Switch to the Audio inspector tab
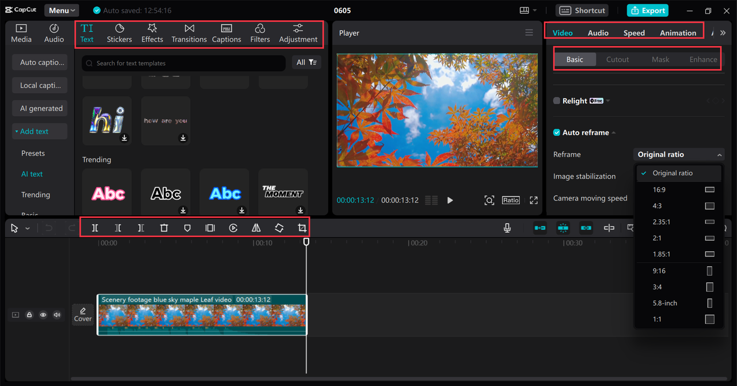Image resolution: width=737 pixels, height=386 pixels. tap(598, 33)
